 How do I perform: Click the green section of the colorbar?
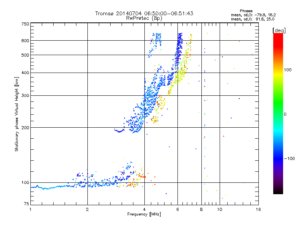pyautogui.click(x=278, y=103)
